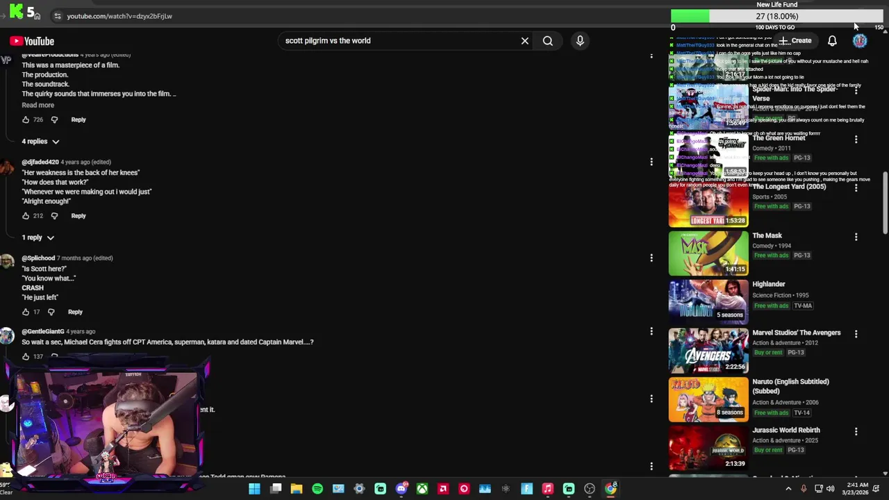Like the @Splichood comment
This screenshot has width=889, height=500.
point(26,312)
